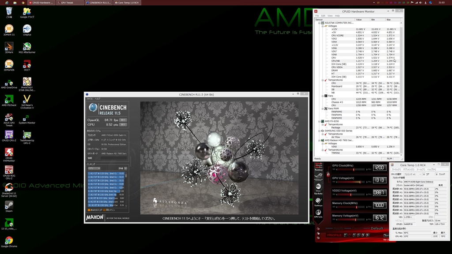Collapse the SAMSUNG SSD 830 Series node
452x254 pixels.
point(319,131)
